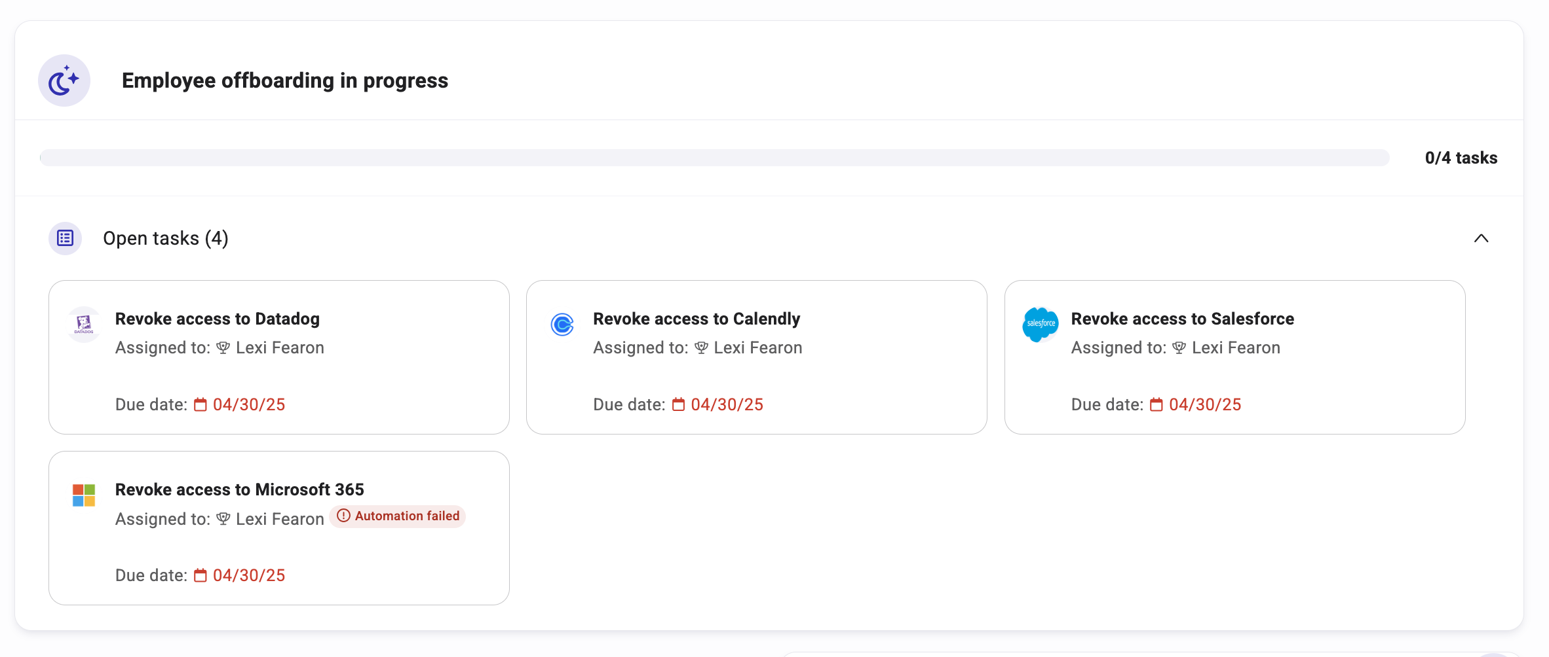Click the Calendly app logo
Screen dimensions: 1549x657
point(562,324)
